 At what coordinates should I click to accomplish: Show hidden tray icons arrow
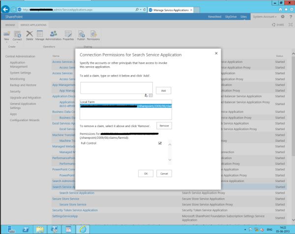click(x=245, y=230)
